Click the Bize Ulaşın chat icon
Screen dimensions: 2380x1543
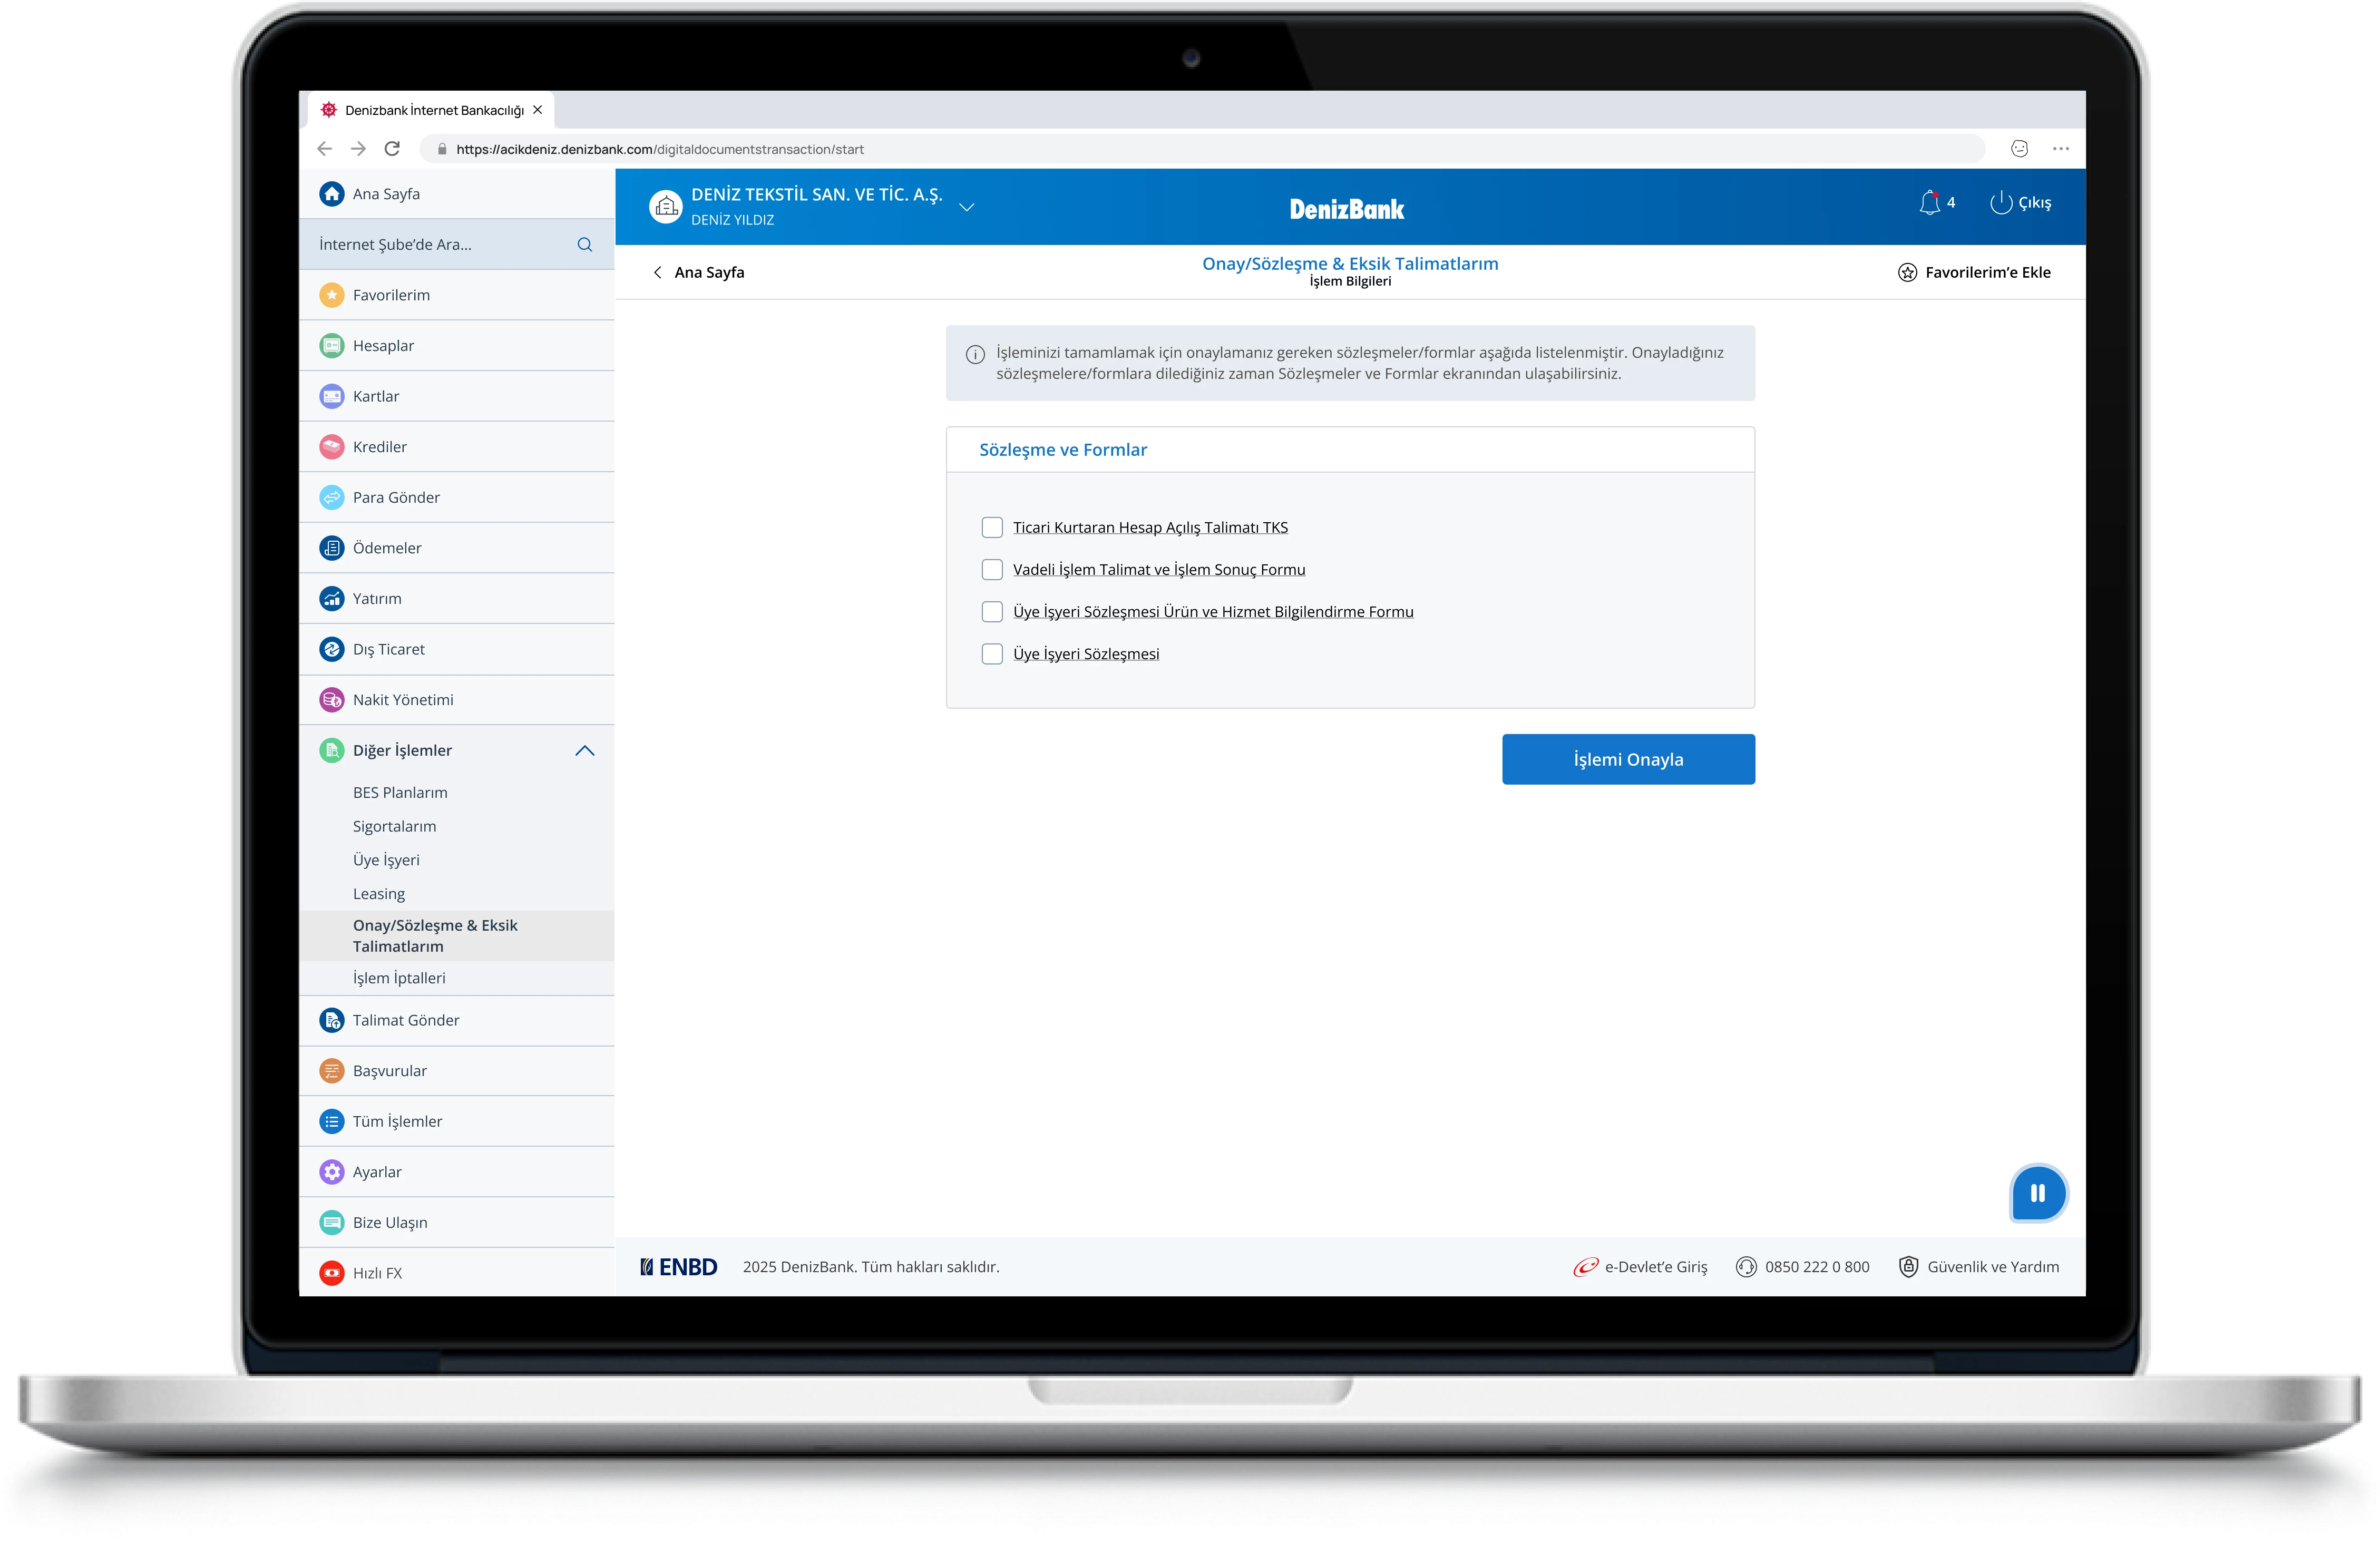[x=332, y=1222]
